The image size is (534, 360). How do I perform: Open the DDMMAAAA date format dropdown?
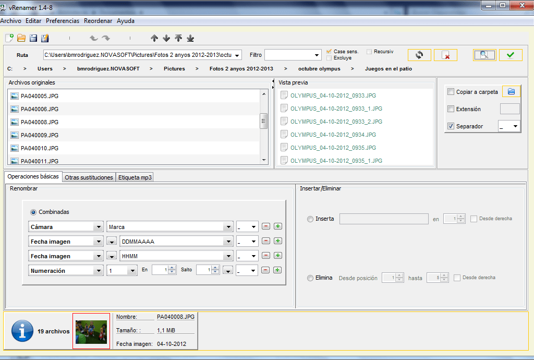(x=228, y=242)
